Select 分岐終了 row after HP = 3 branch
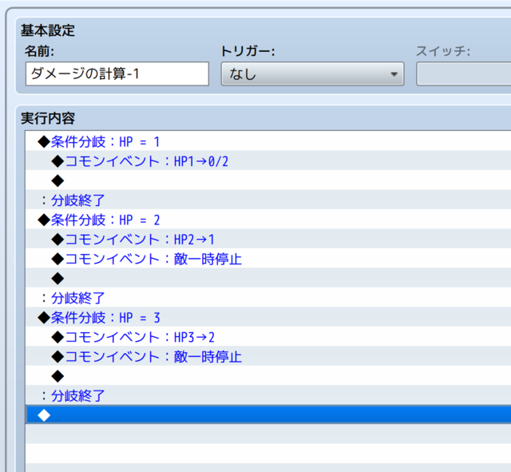511x472 pixels. pyautogui.click(x=268, y=395)
